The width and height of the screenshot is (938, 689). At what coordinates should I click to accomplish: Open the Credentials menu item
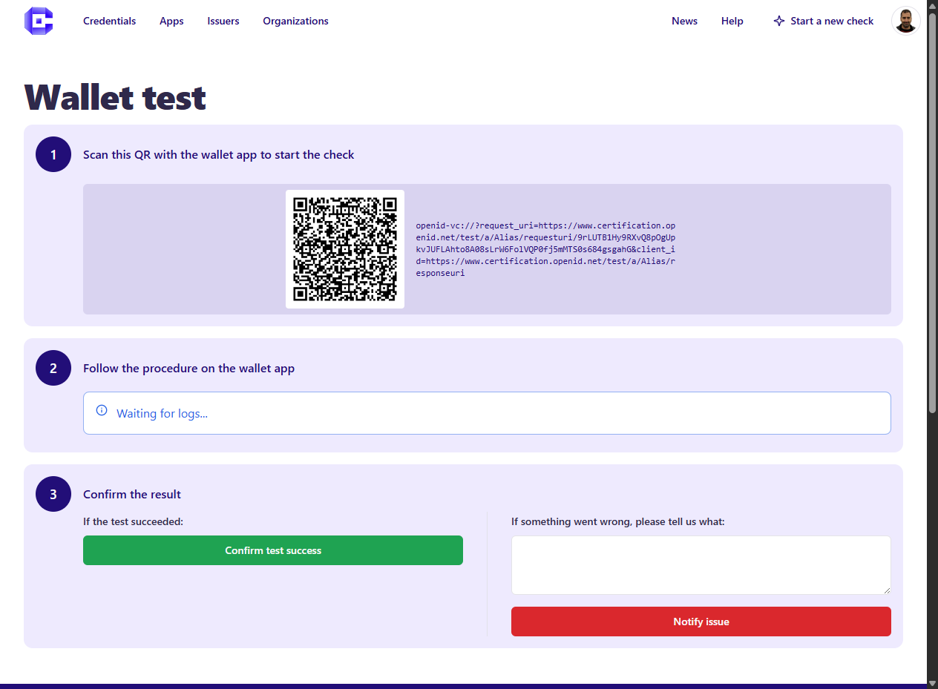pos(109,21)
